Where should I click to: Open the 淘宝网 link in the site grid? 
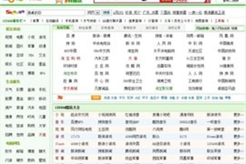pos(133,51)
